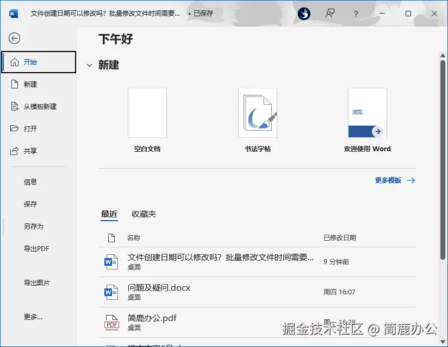Click the document icon beside 新建
Viewport: 448px width, 347px height.
(15, 85)
